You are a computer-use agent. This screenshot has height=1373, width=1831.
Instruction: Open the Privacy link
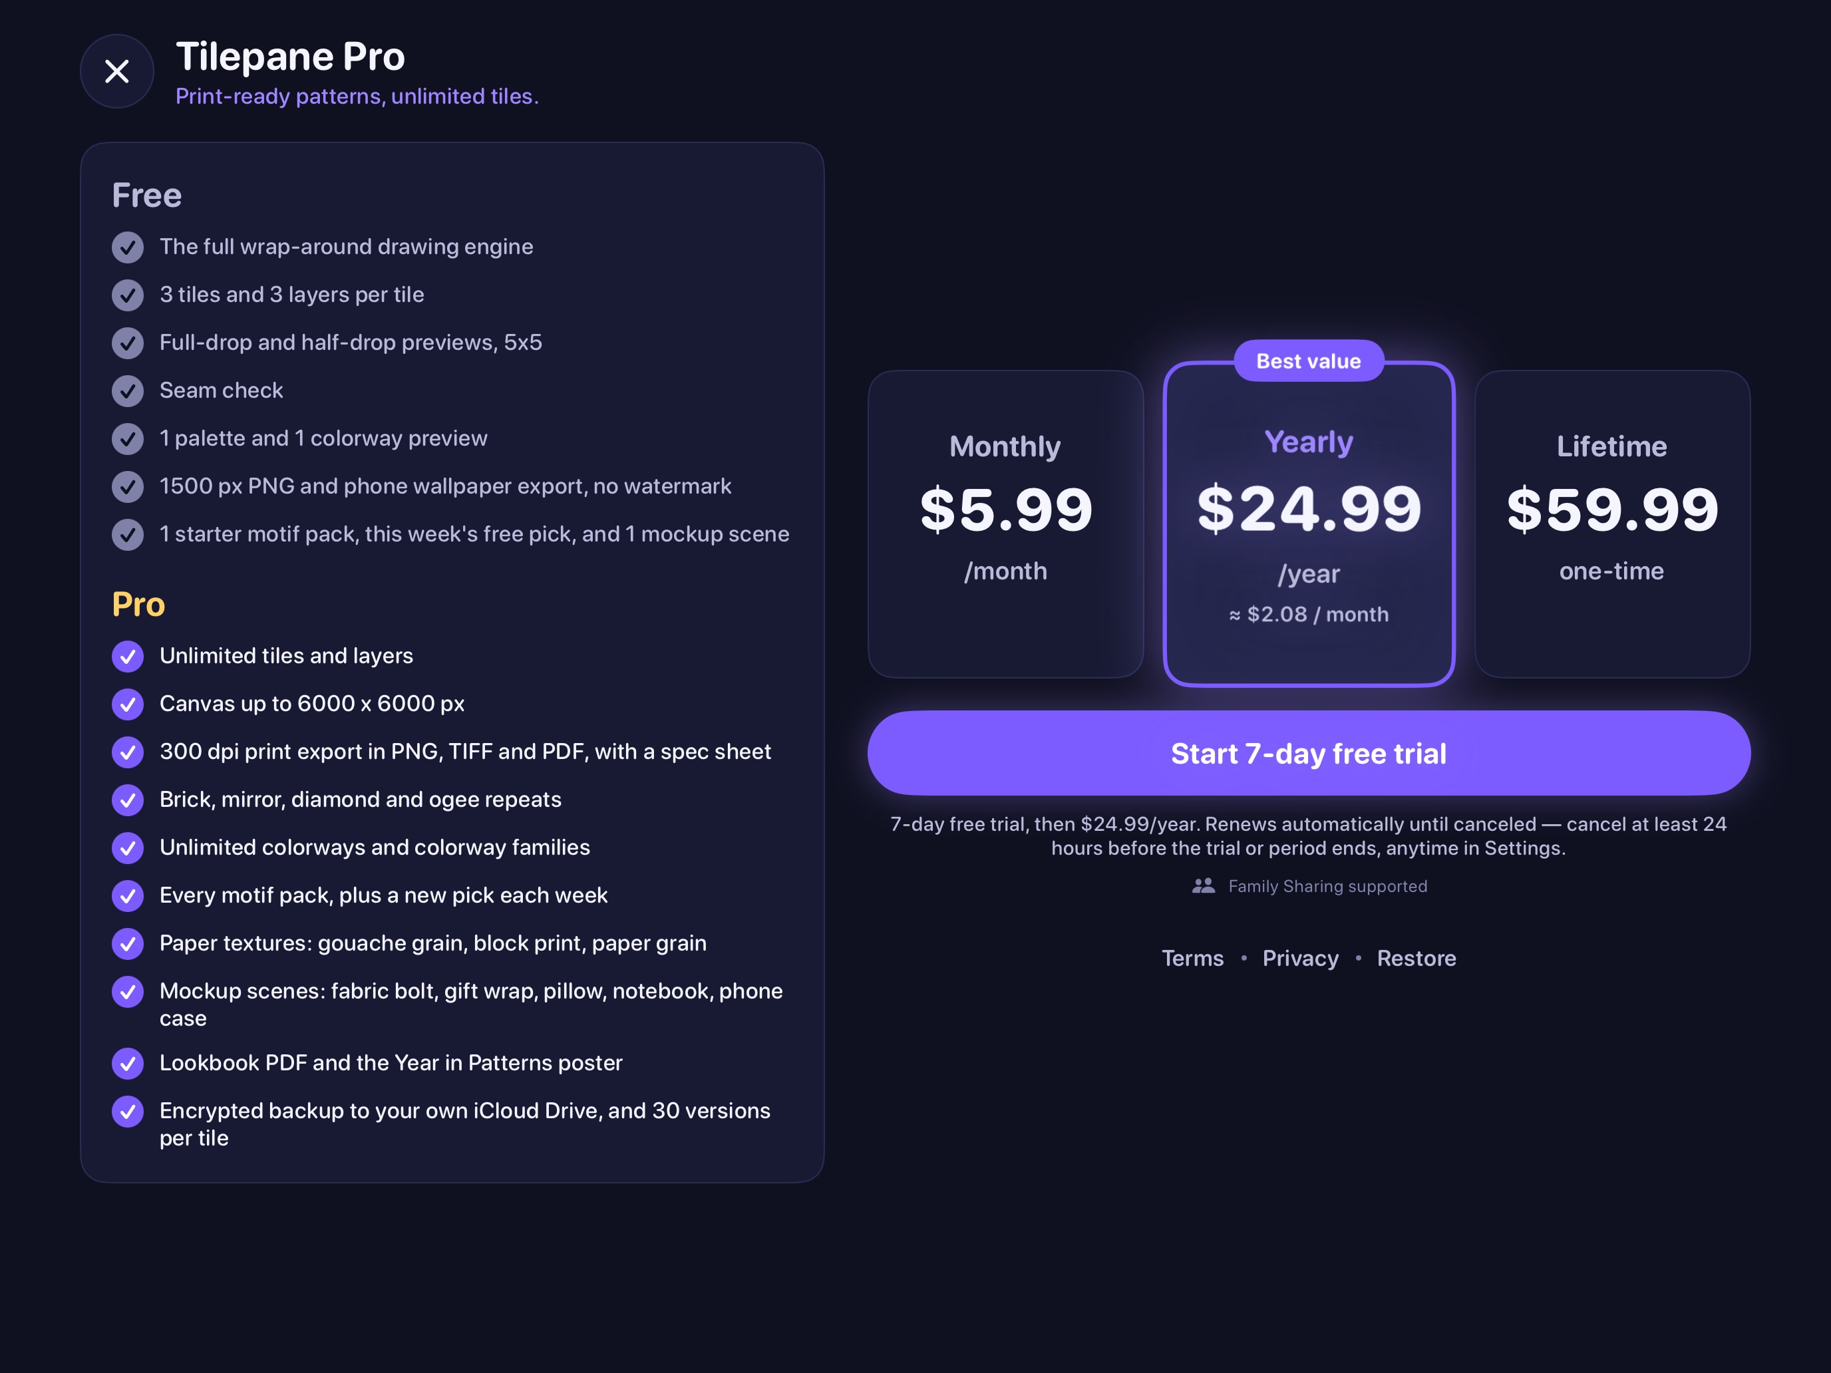pos(1301,959)
